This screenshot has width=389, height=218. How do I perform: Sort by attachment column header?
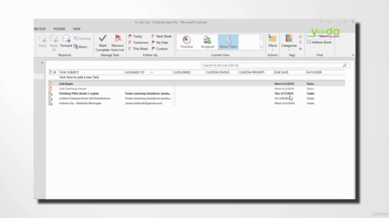coord(55,72)
